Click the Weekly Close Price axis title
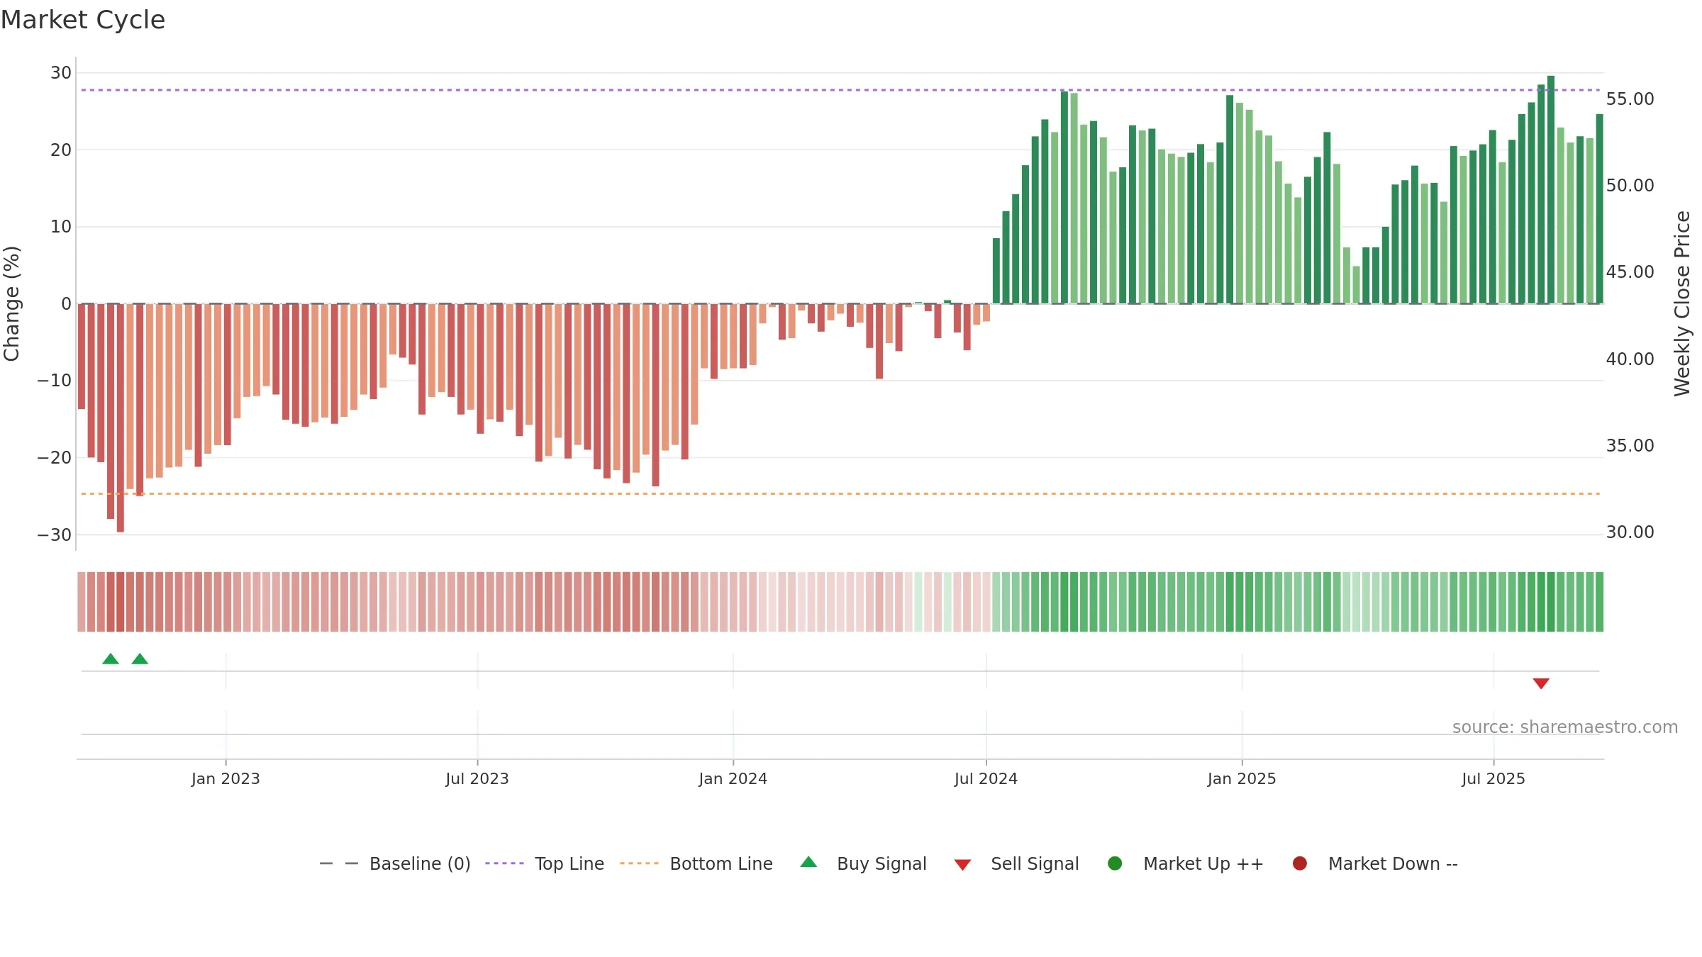Viewport: 1702px width, 957px height. [x=1682, y=303]
